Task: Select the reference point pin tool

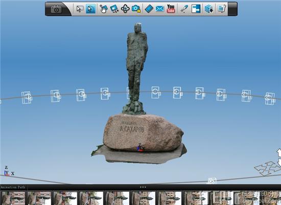Action: point(184,9)
